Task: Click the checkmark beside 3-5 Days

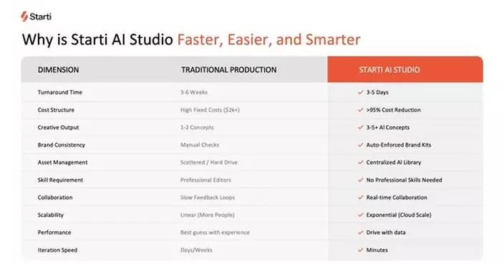Action: tap(360, 92)
